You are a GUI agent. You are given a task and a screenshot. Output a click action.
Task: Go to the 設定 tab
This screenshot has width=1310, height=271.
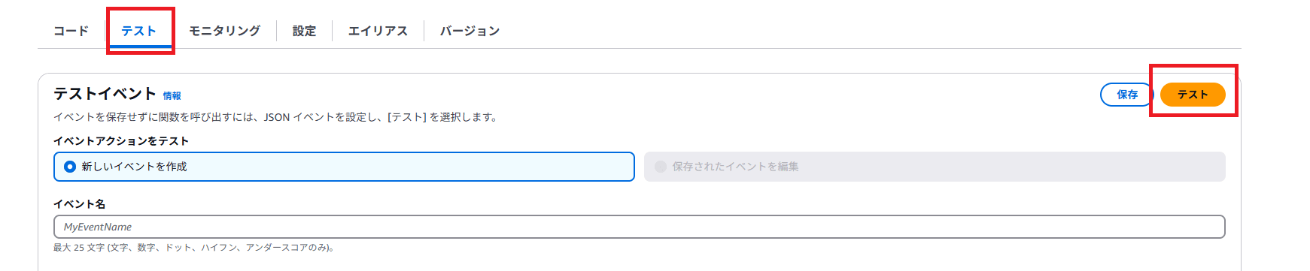(x=304, y=31)
